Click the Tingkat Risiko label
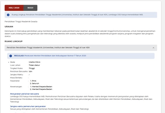 coord(16,68)
